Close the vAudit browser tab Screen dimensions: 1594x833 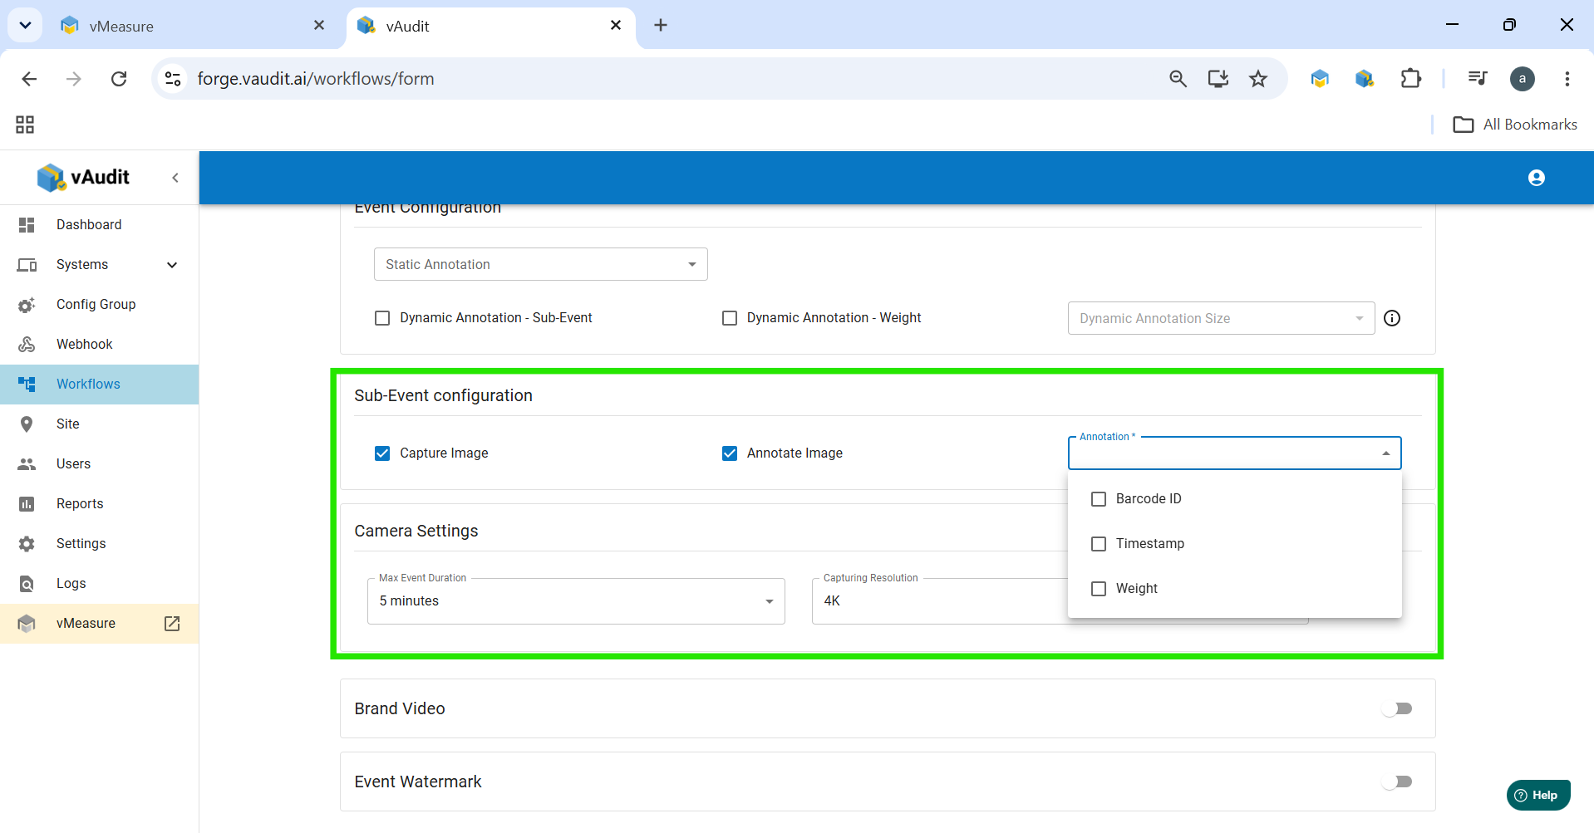tap(616, 26)
